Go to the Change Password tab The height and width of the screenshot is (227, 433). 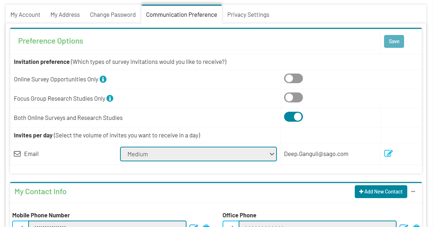coord(113,15)
